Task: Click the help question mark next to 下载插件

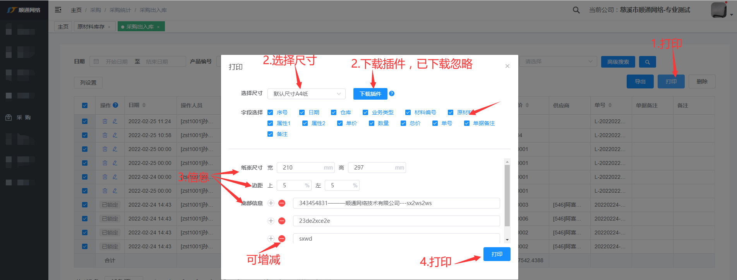Action: coord(392,93)
